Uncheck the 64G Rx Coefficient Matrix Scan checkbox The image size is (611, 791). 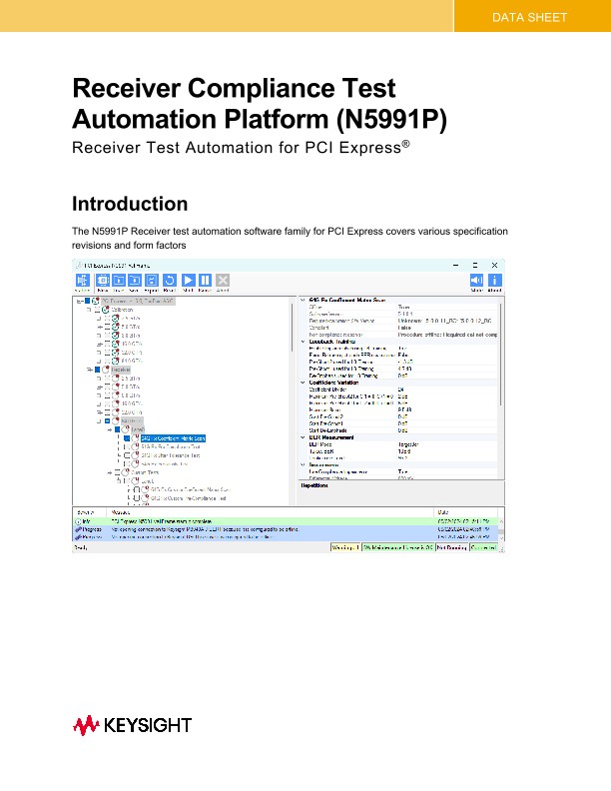coord(128,438)
